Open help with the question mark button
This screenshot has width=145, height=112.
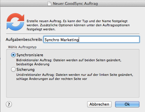tap(9, 104)
